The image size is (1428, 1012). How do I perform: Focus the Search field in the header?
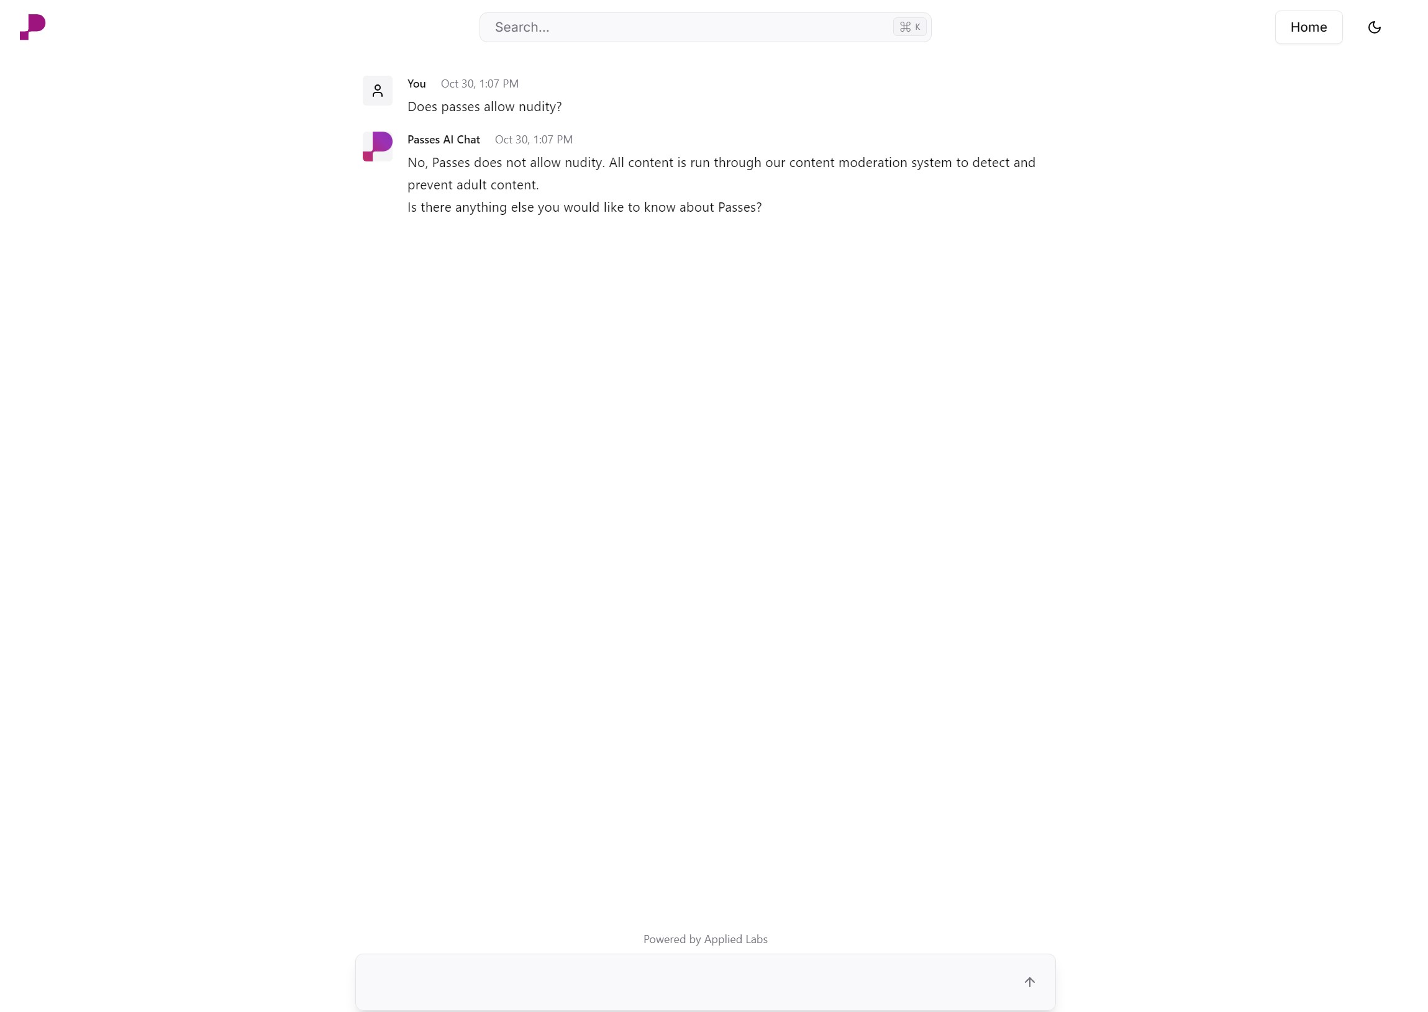point(705,27)
